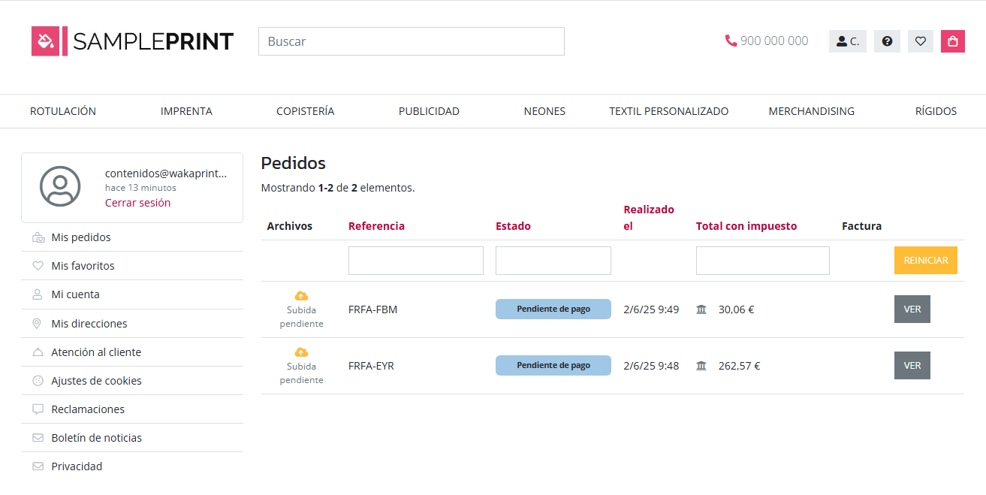The height and width of the screenshot is (495, 986).
Task: View details of order FRFA-FBM
Action: pyautogui.click(x=912, y=309)
